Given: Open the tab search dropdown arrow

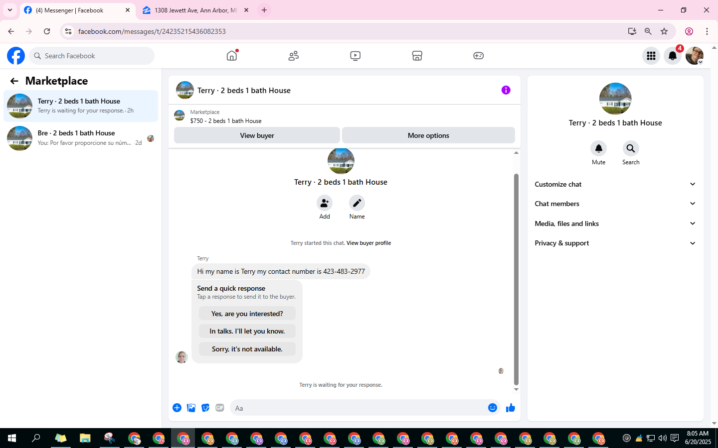Looking at the screenshot, I should pos(9,10).
